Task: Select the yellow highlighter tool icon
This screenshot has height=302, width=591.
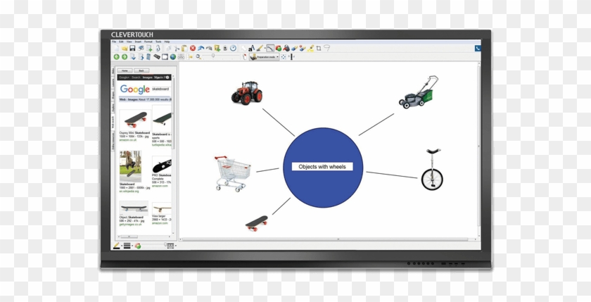Action: [311, 49]
